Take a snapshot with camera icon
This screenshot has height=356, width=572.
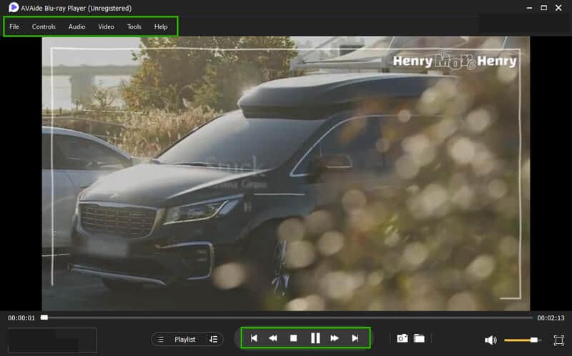click(x=403, y=338)
